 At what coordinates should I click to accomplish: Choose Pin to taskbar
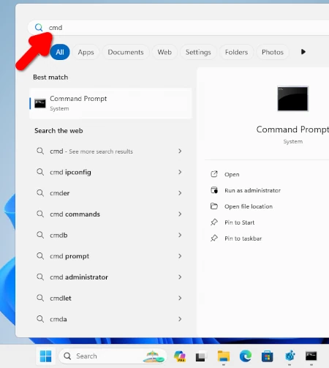243,239
